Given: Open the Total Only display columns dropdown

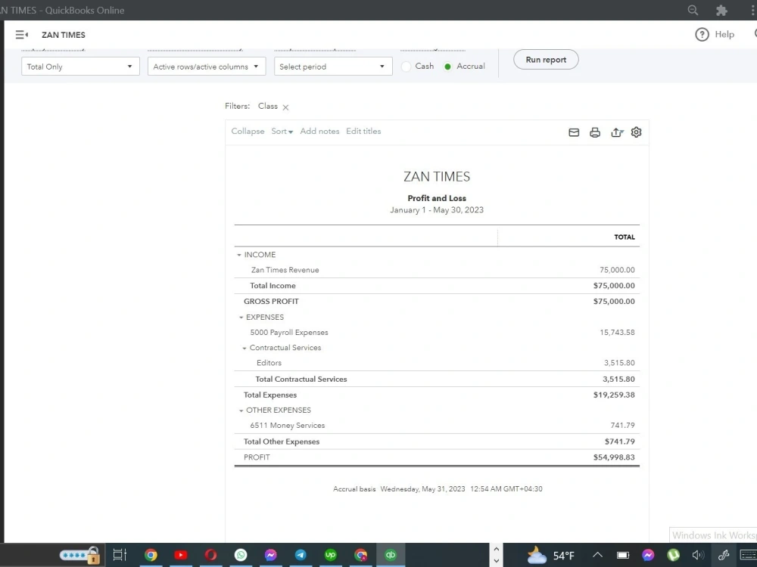Looking at the screenshot, I should coord(81,67).
